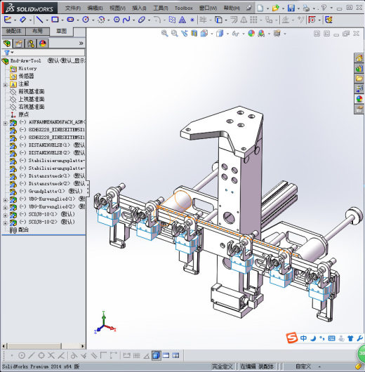Expand the SCDJ8-10<2> node

coord(5,223)
